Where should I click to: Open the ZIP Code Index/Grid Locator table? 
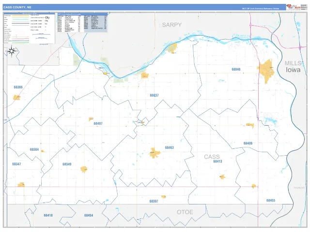point(83,23)
